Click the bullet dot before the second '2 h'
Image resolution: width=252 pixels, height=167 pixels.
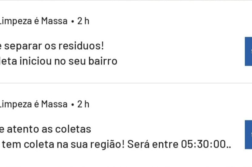pyautogui.click(x=72, y=105)
